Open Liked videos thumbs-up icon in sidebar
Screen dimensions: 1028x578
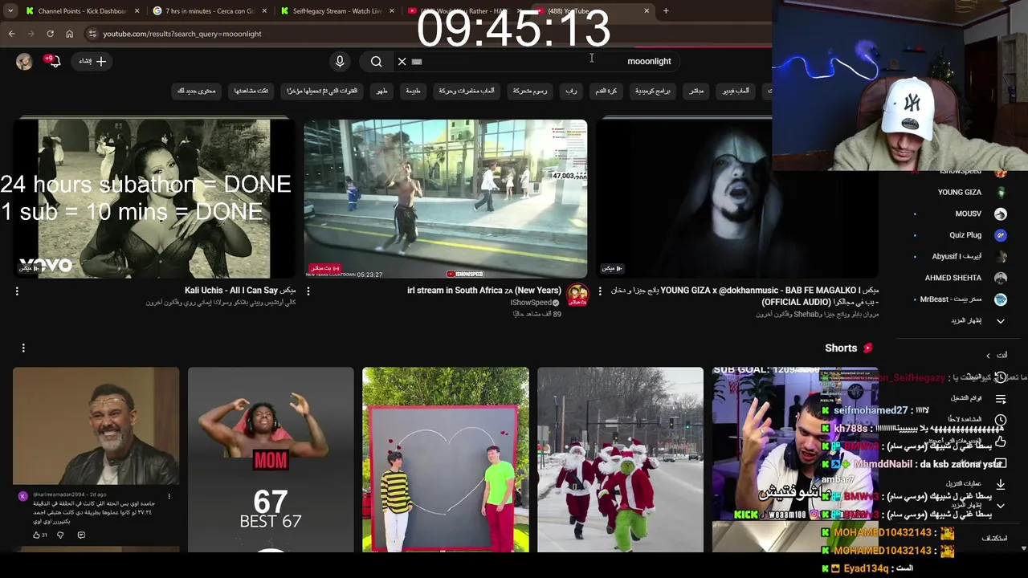(x=1001, y=442)
